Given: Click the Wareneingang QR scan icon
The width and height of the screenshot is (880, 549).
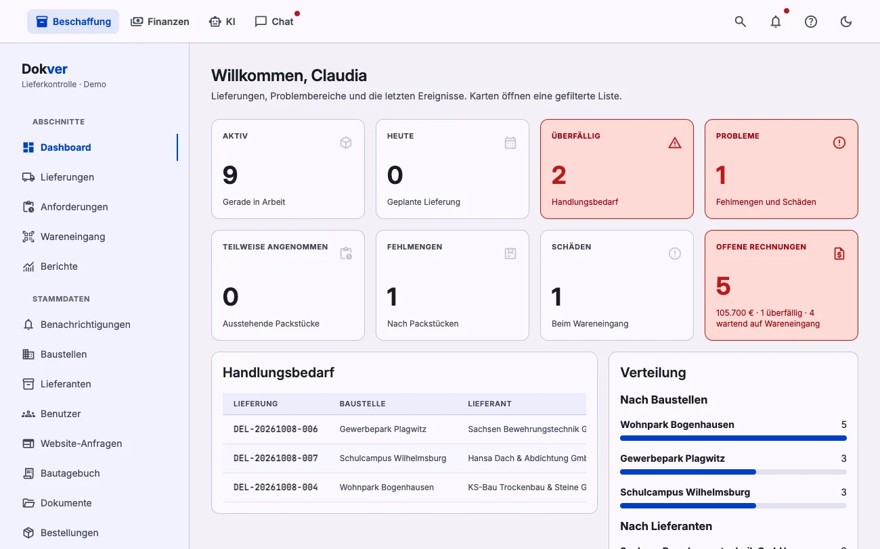Looking at the screenshot, I should click(28, 237).
